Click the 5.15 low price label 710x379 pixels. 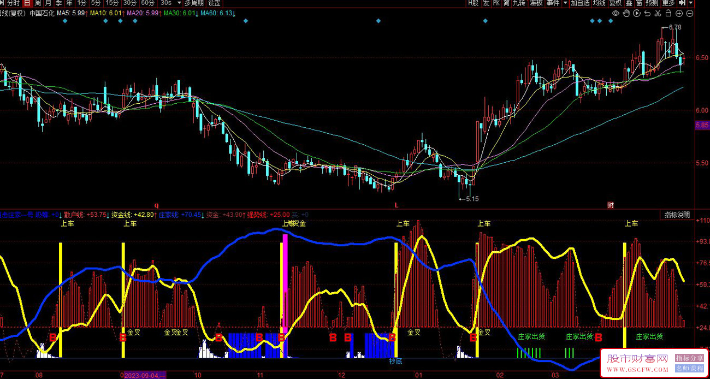click(472, 199)
